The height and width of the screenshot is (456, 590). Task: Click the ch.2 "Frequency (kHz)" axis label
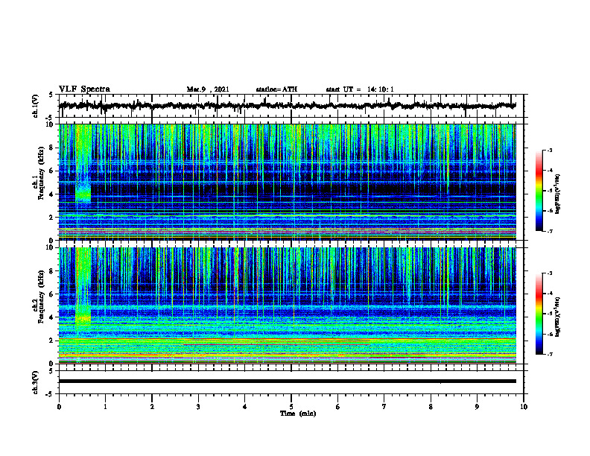42,297
